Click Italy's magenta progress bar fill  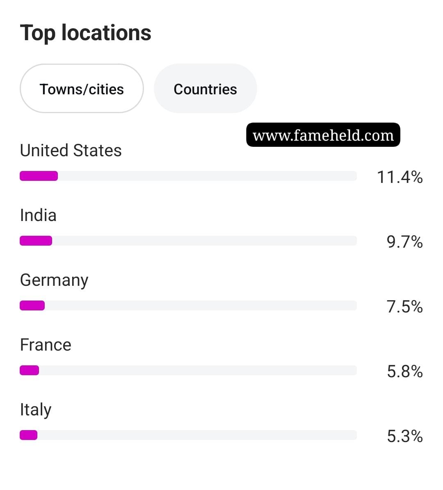tap(28, 435)
